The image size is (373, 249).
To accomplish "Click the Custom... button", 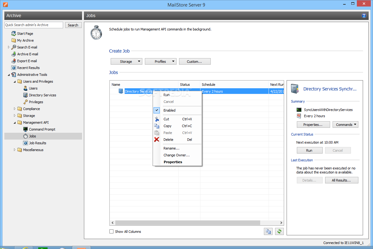I will [x=195, y=62].
